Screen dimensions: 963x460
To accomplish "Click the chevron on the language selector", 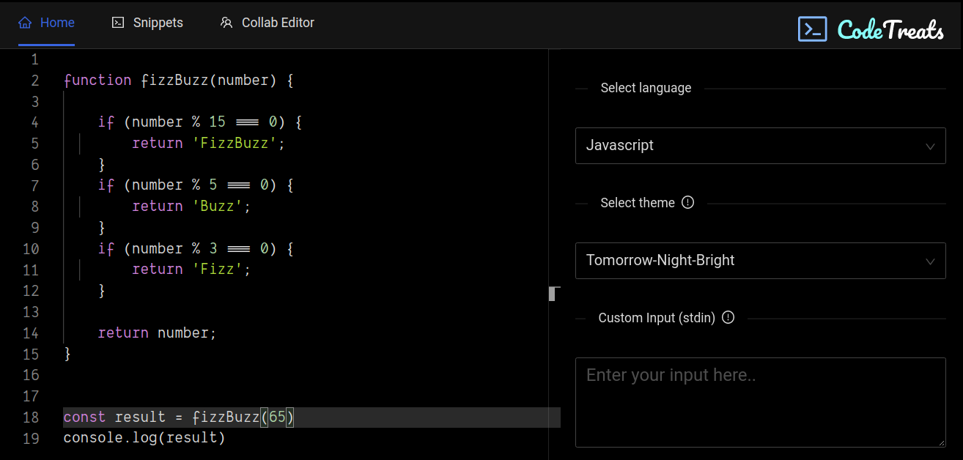I will pos(930,146).
